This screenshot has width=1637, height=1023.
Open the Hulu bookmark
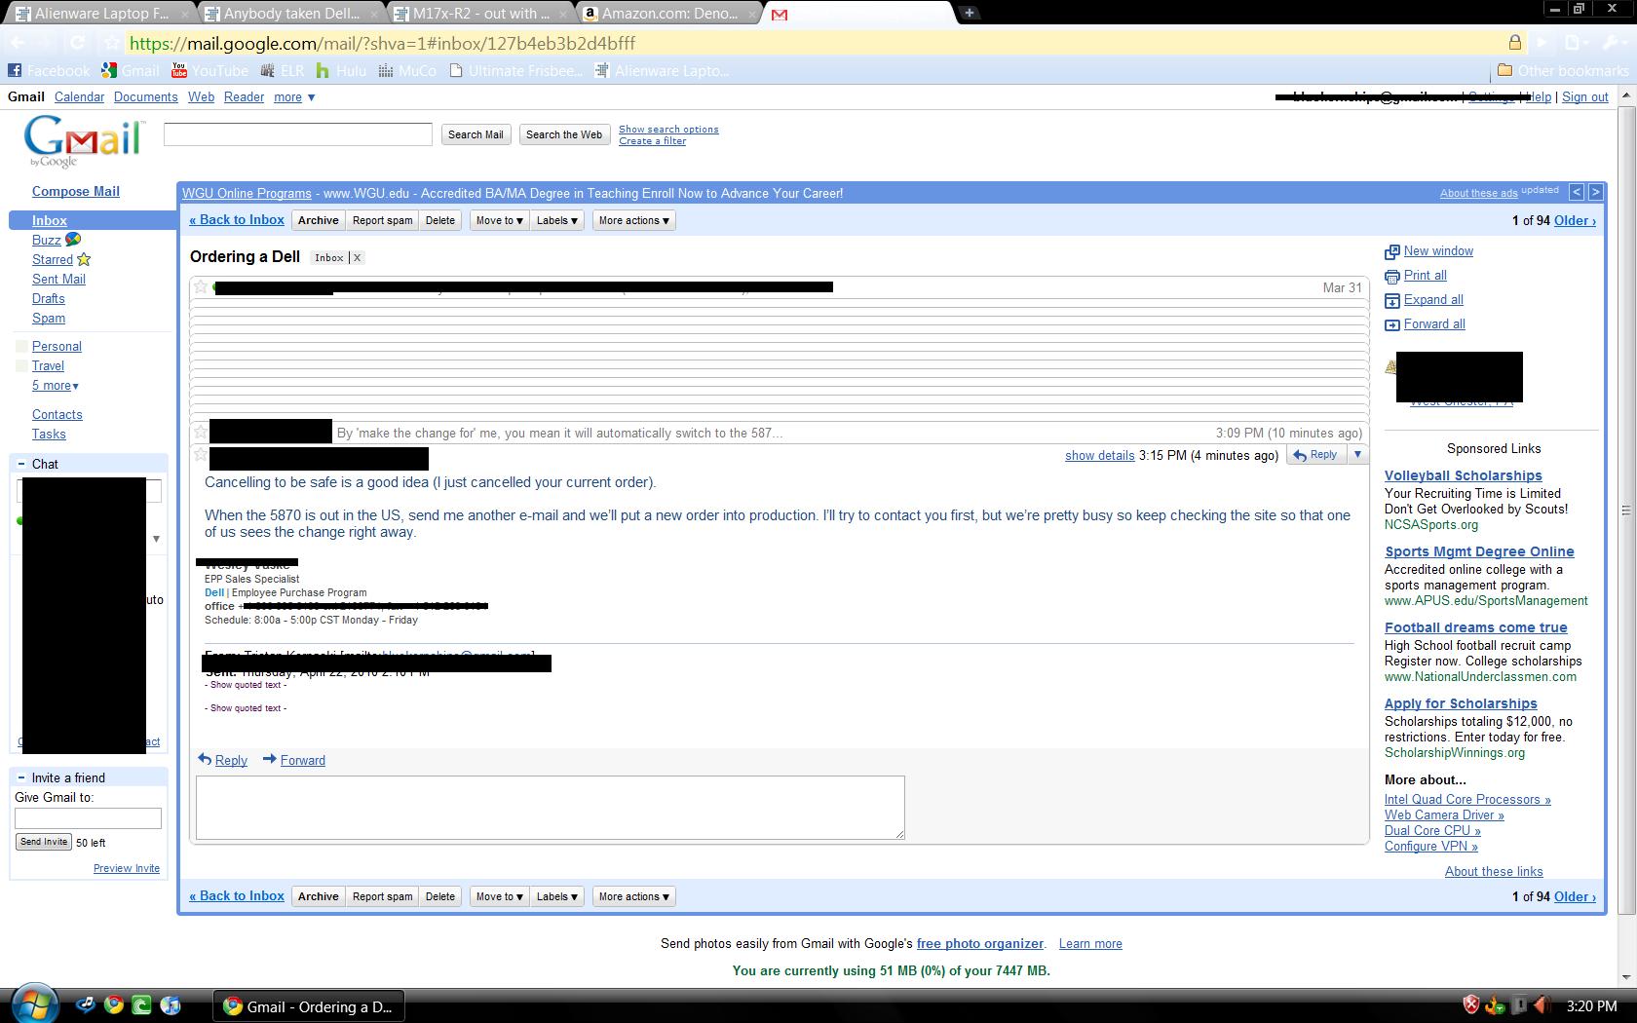point(341,71)
